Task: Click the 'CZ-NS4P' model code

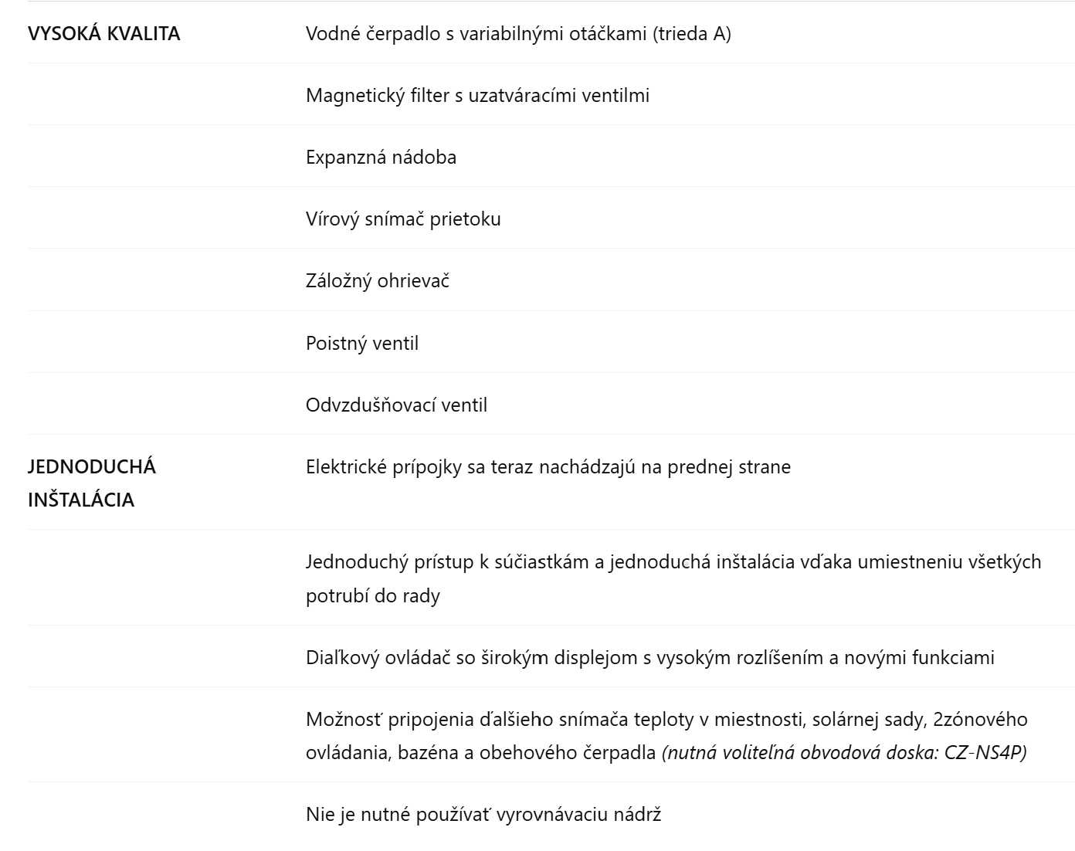Action: [984, 753]
